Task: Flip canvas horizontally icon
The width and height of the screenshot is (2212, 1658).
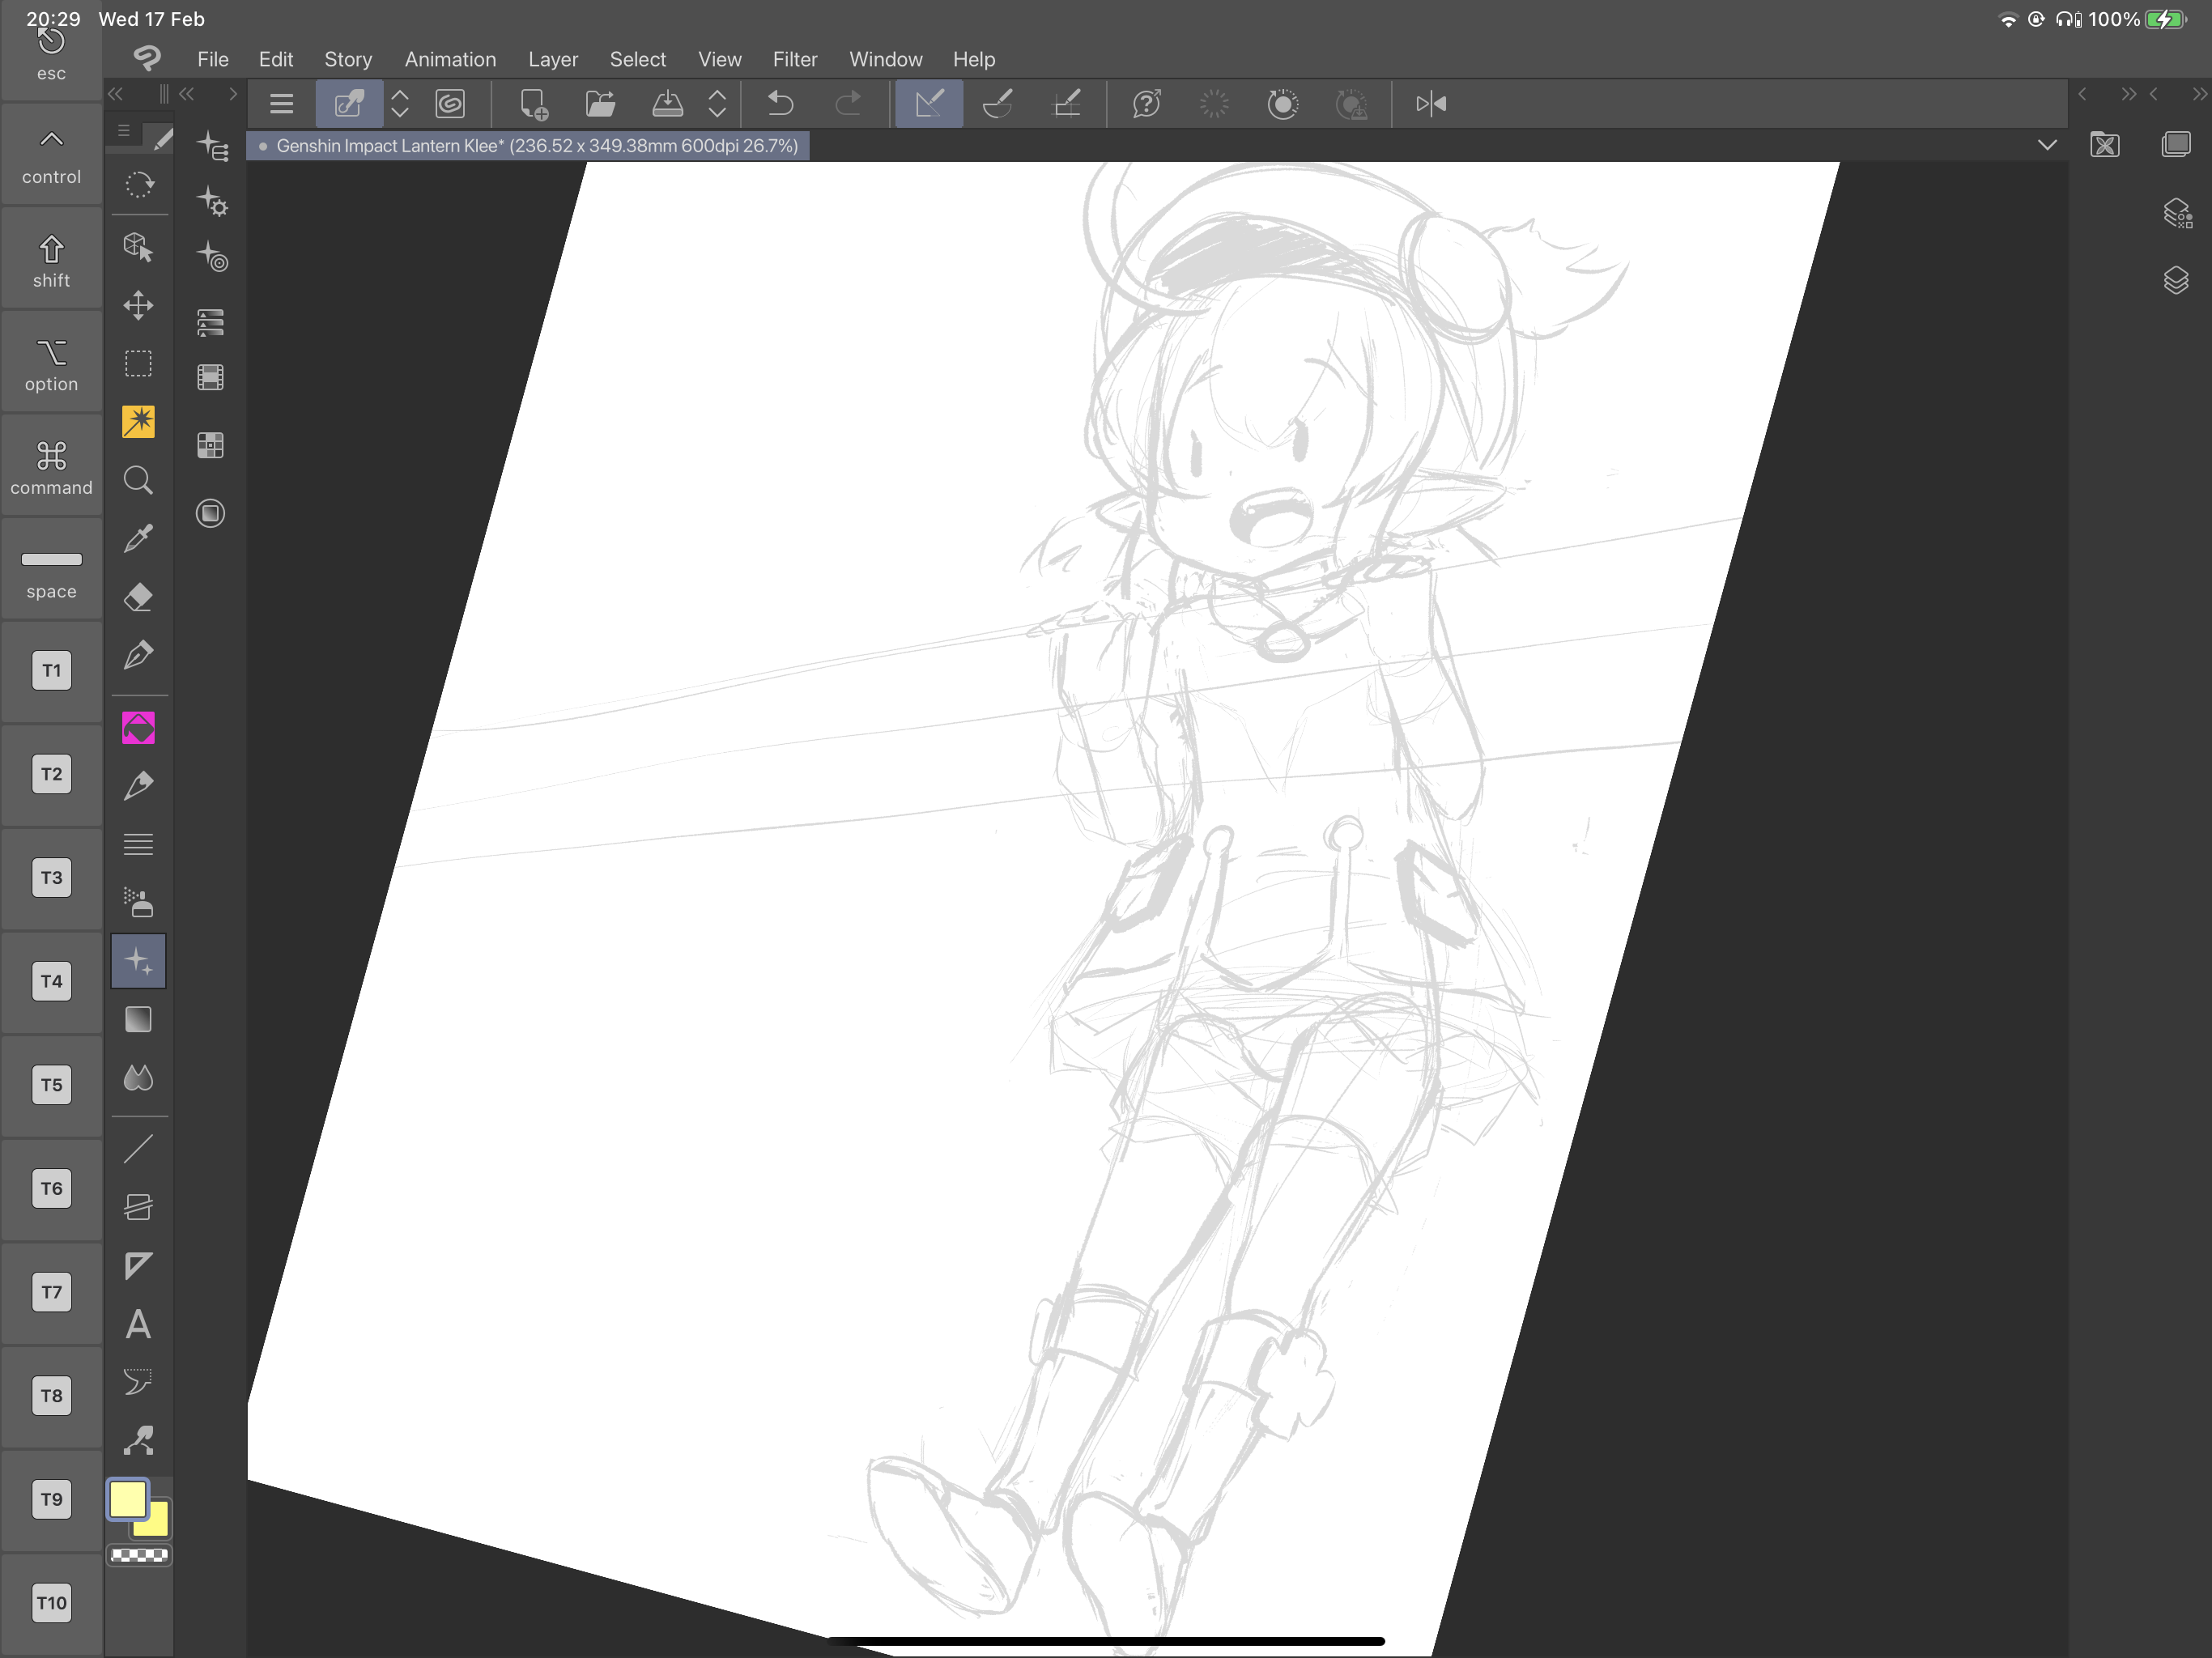Action: click(1431, 103)
